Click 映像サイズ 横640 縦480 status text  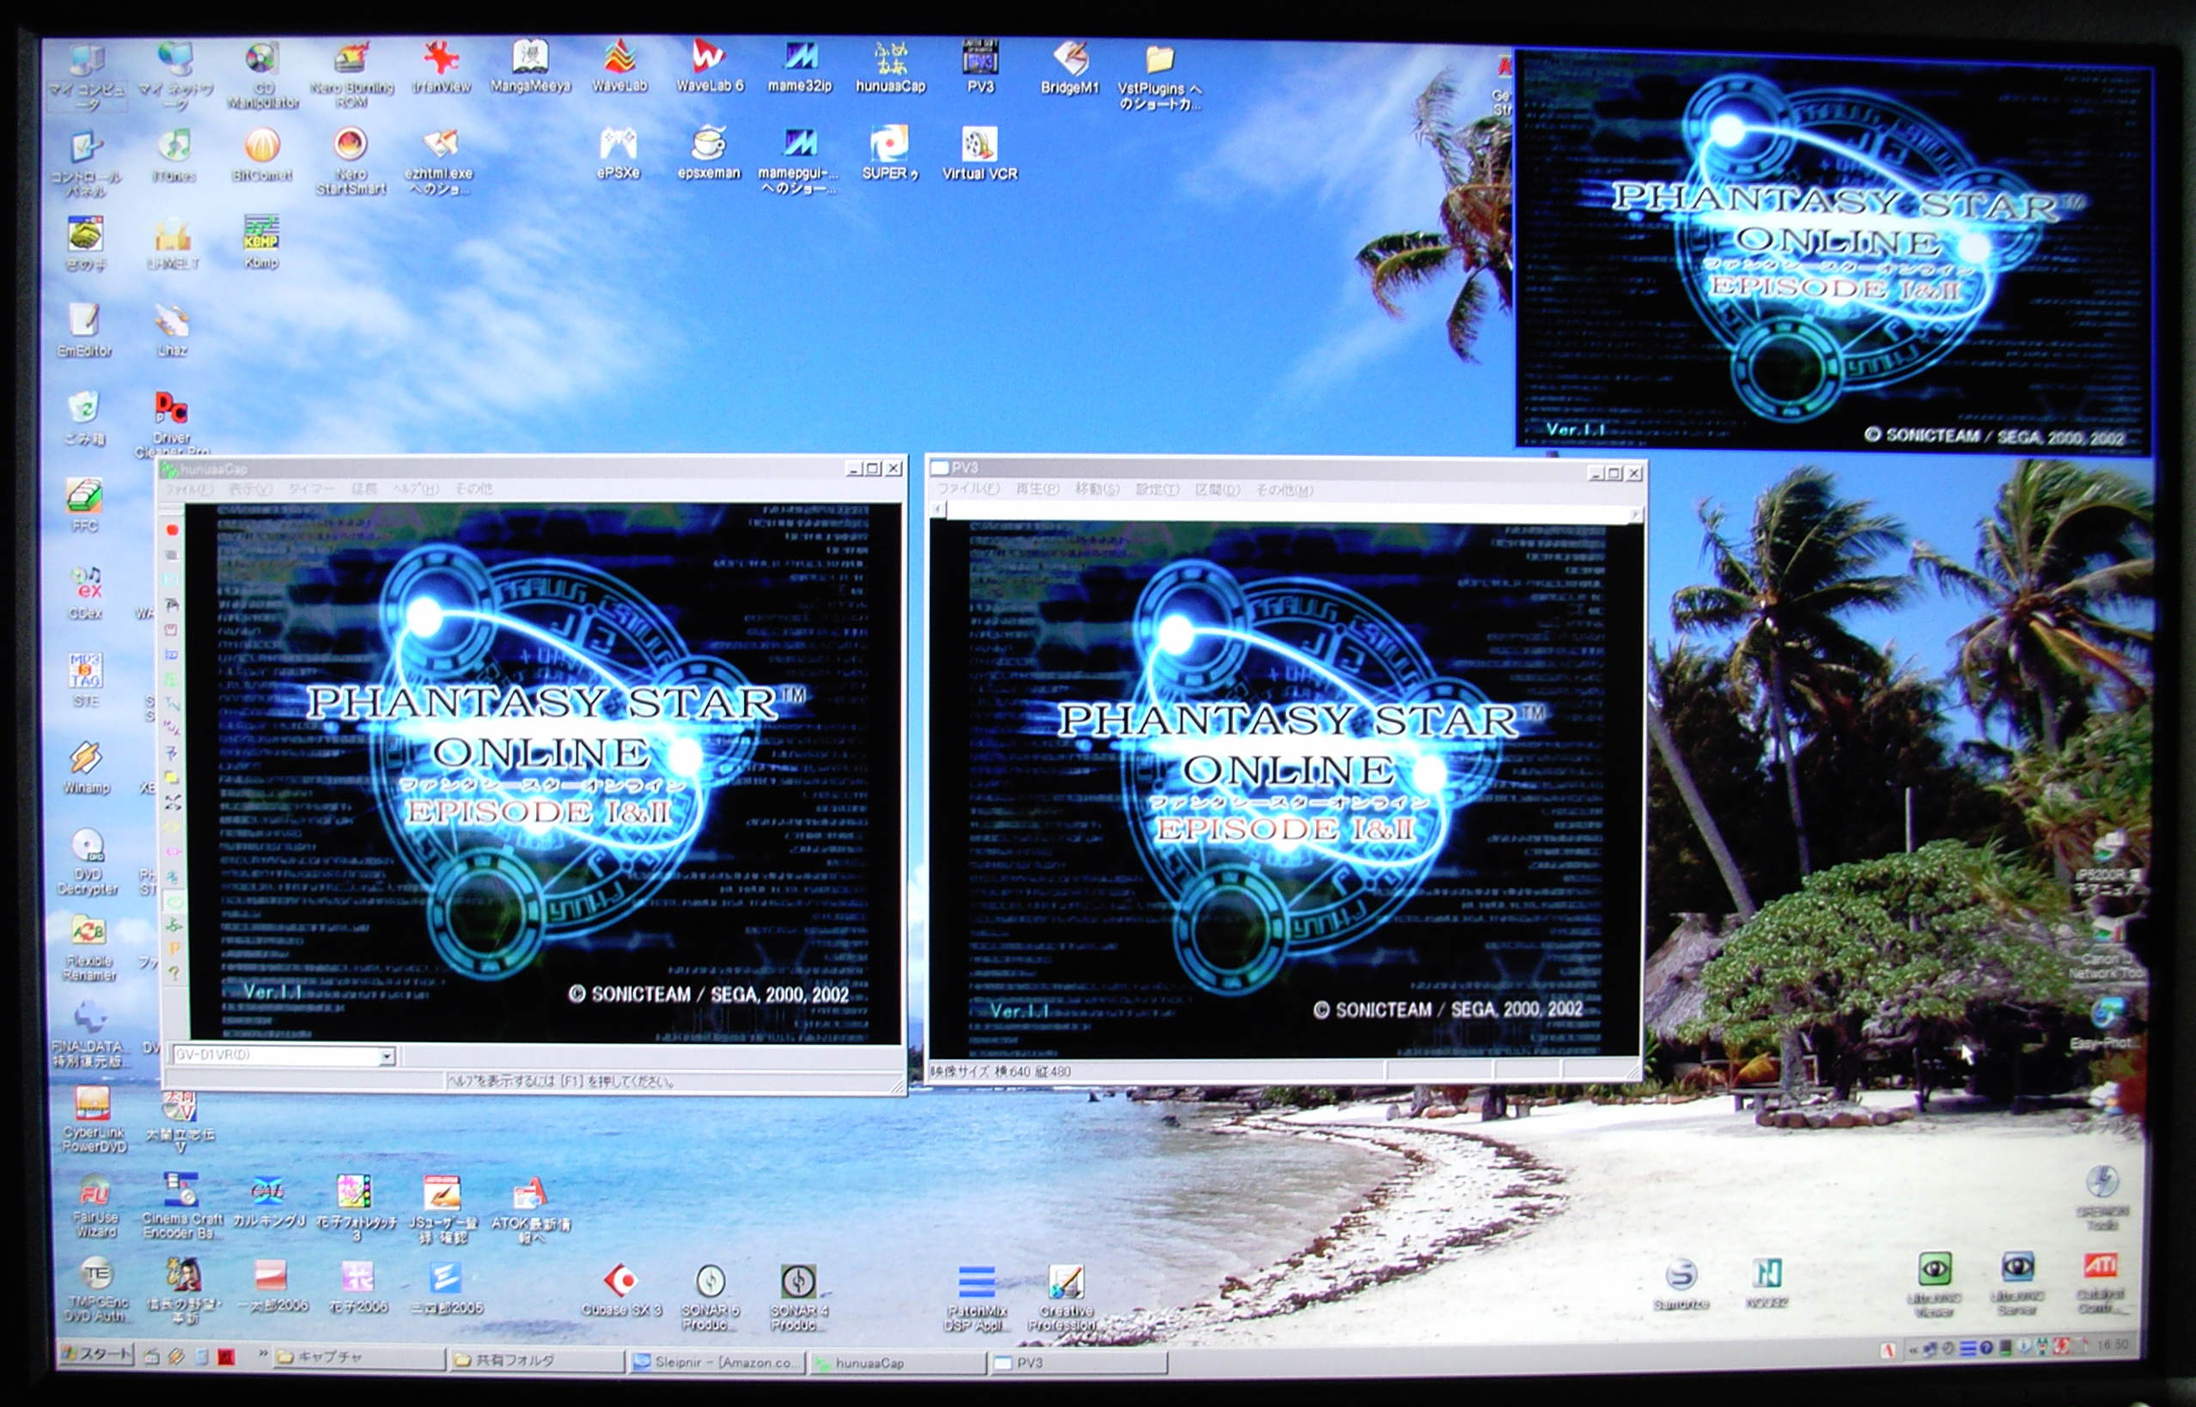[1001, 1072]
